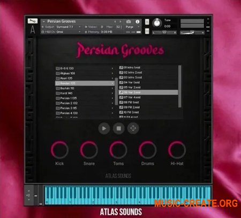Image resolution: width=241 pixels, height=218 pixels.
Task: Expand arrow on Afghani 100 row
Action: tap(112, 73)
